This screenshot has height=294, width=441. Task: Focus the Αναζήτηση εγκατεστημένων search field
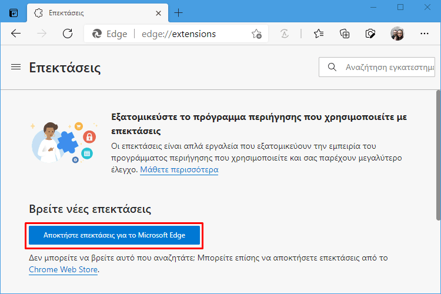pos(376,67)
